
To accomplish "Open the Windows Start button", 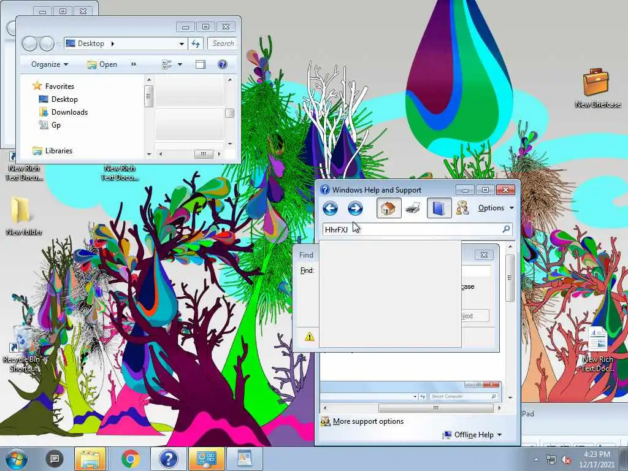I will pos(17,459).
